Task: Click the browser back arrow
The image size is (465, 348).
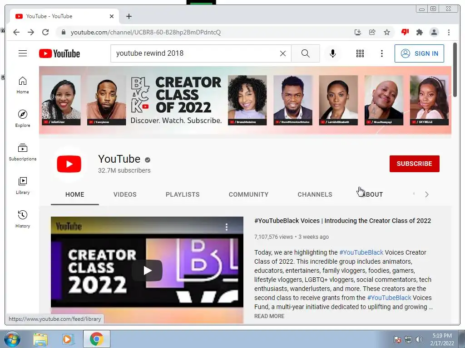Action: point(16,32)
